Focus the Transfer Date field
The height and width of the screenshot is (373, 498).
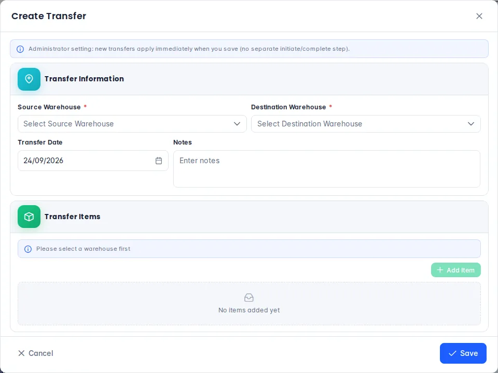click(93, 161)
